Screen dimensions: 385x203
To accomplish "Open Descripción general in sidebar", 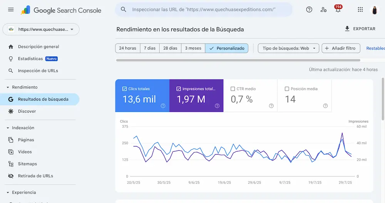I will (38, 47).
